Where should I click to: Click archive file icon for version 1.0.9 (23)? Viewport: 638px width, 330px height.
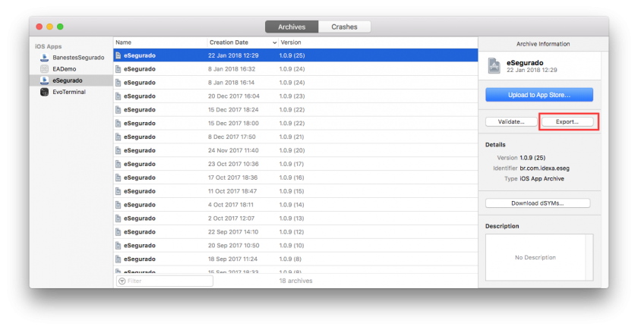pos(118,96)
